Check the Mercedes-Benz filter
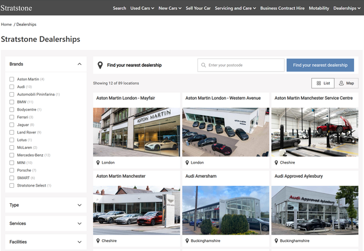364x251 pixels. 12,155
